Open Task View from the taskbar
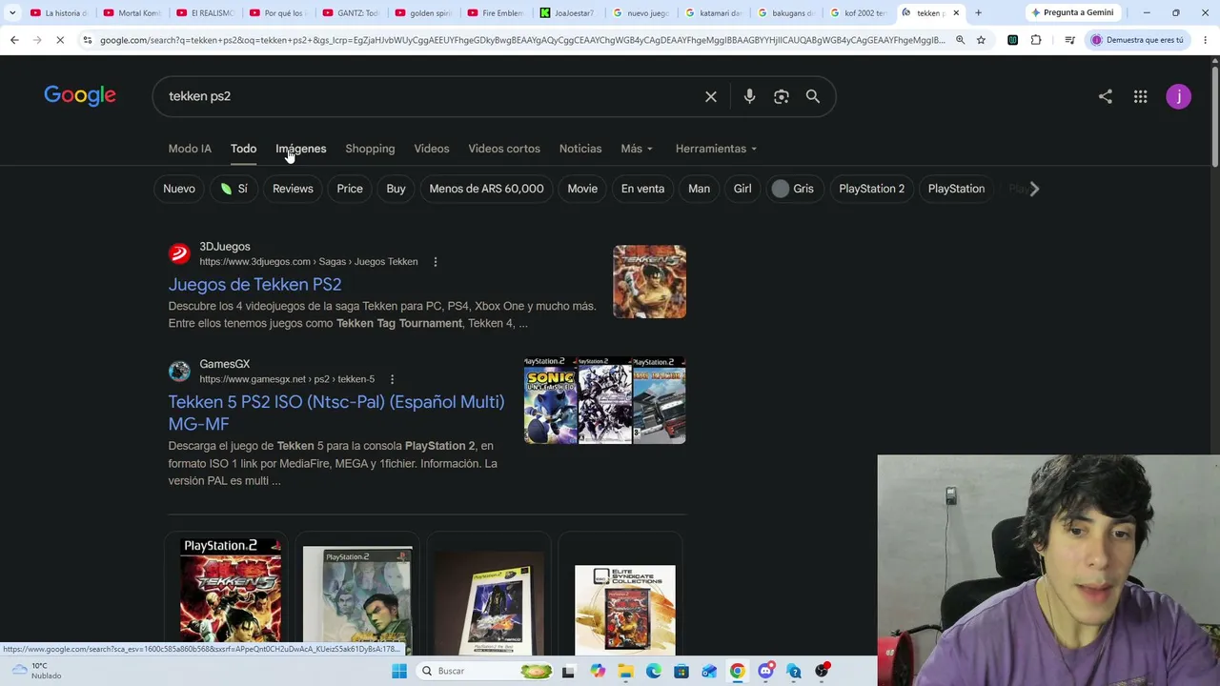1220x686 pixels. coord(569,671)
